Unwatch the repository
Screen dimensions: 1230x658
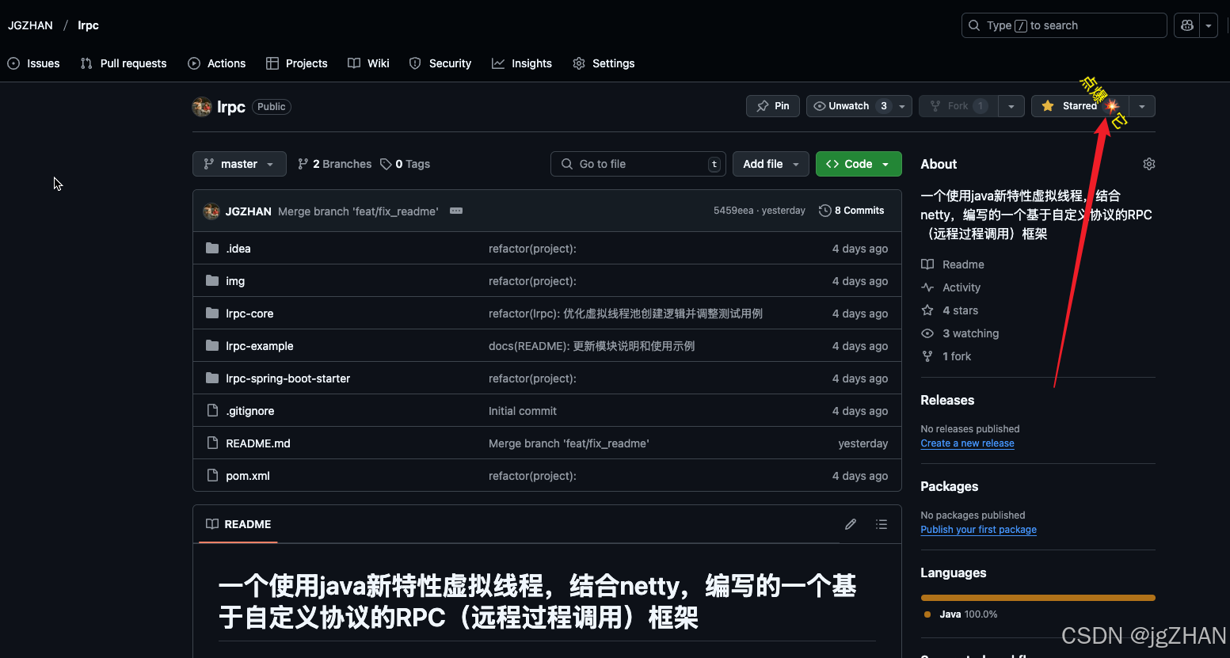(x=847, y=105)
